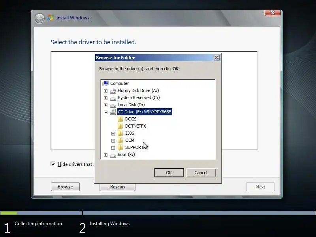Select Local Disk (D:) label
Screen dimensions: 316x237
[x=131, y=105]
